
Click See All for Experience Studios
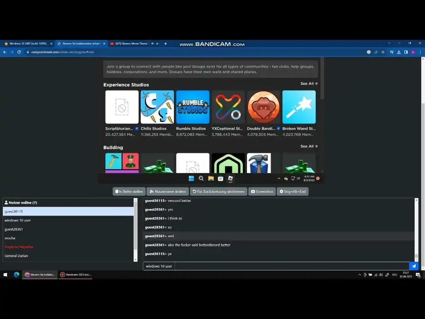[x=309, y=84]
